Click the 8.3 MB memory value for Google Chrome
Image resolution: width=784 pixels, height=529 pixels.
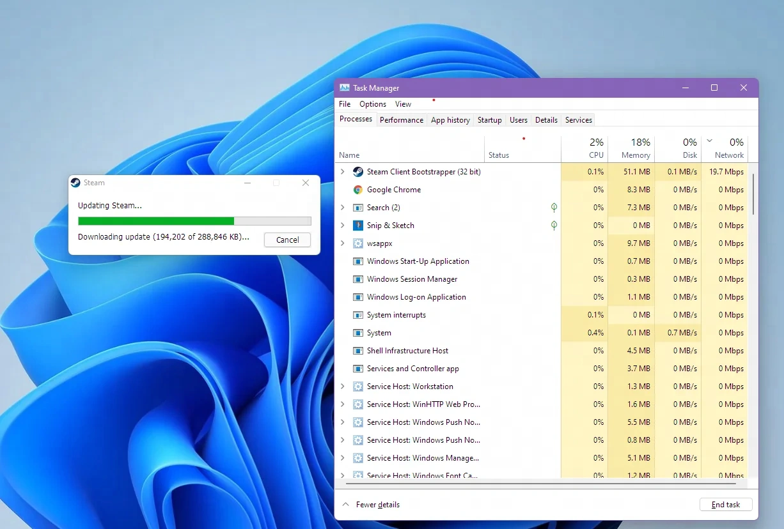coord(639,190)
